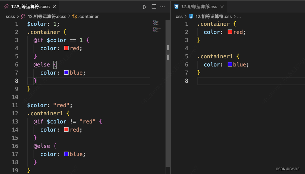Click the '@else' on scss line 16
The image size is (305, 174).
[x=42, y=146]
